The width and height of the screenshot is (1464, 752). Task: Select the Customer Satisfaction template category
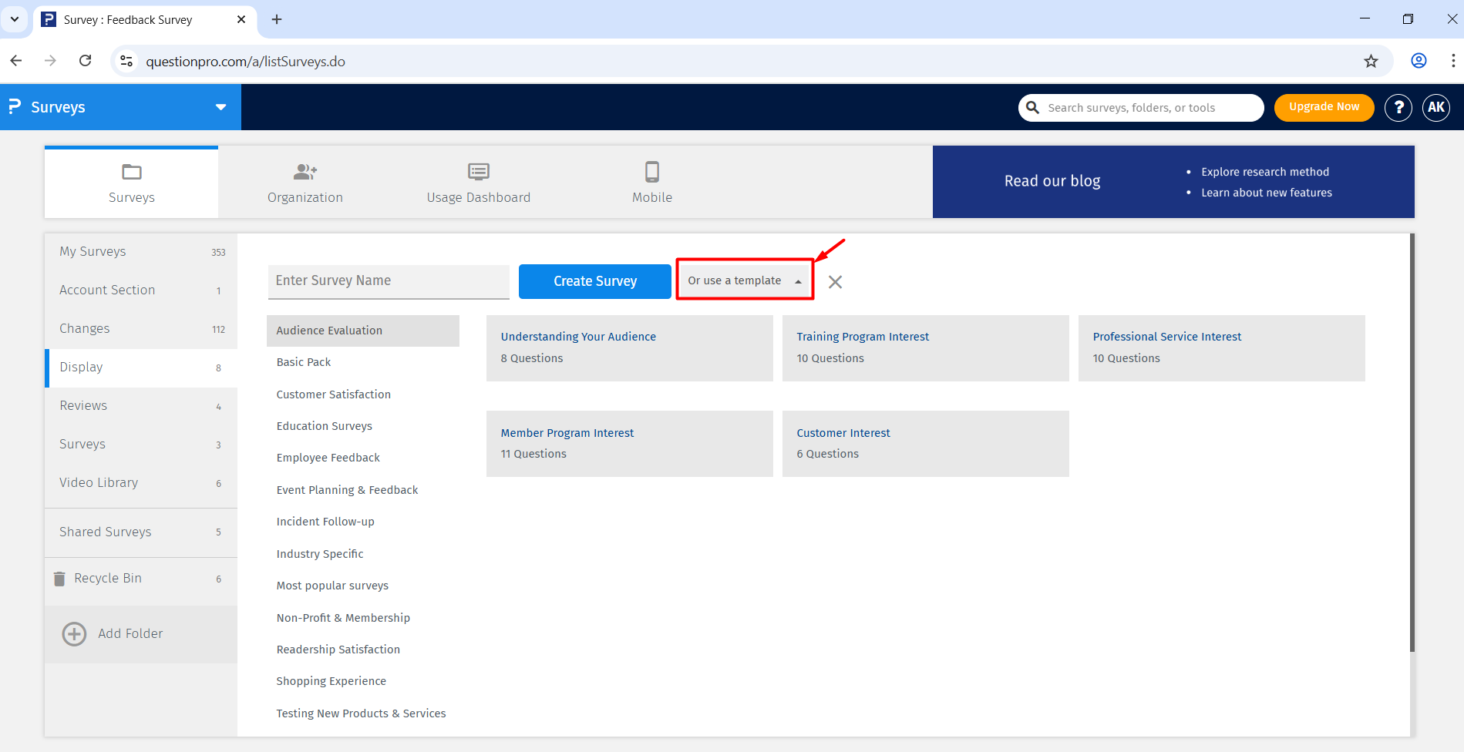363,394
